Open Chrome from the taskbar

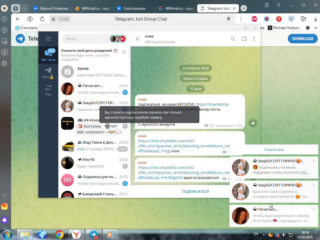coord(59,235)
